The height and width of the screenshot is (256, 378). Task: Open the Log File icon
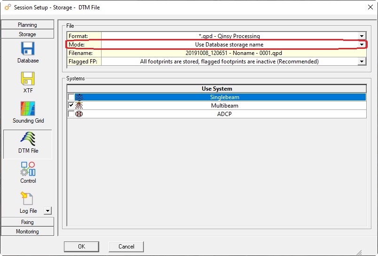(27, 198)
